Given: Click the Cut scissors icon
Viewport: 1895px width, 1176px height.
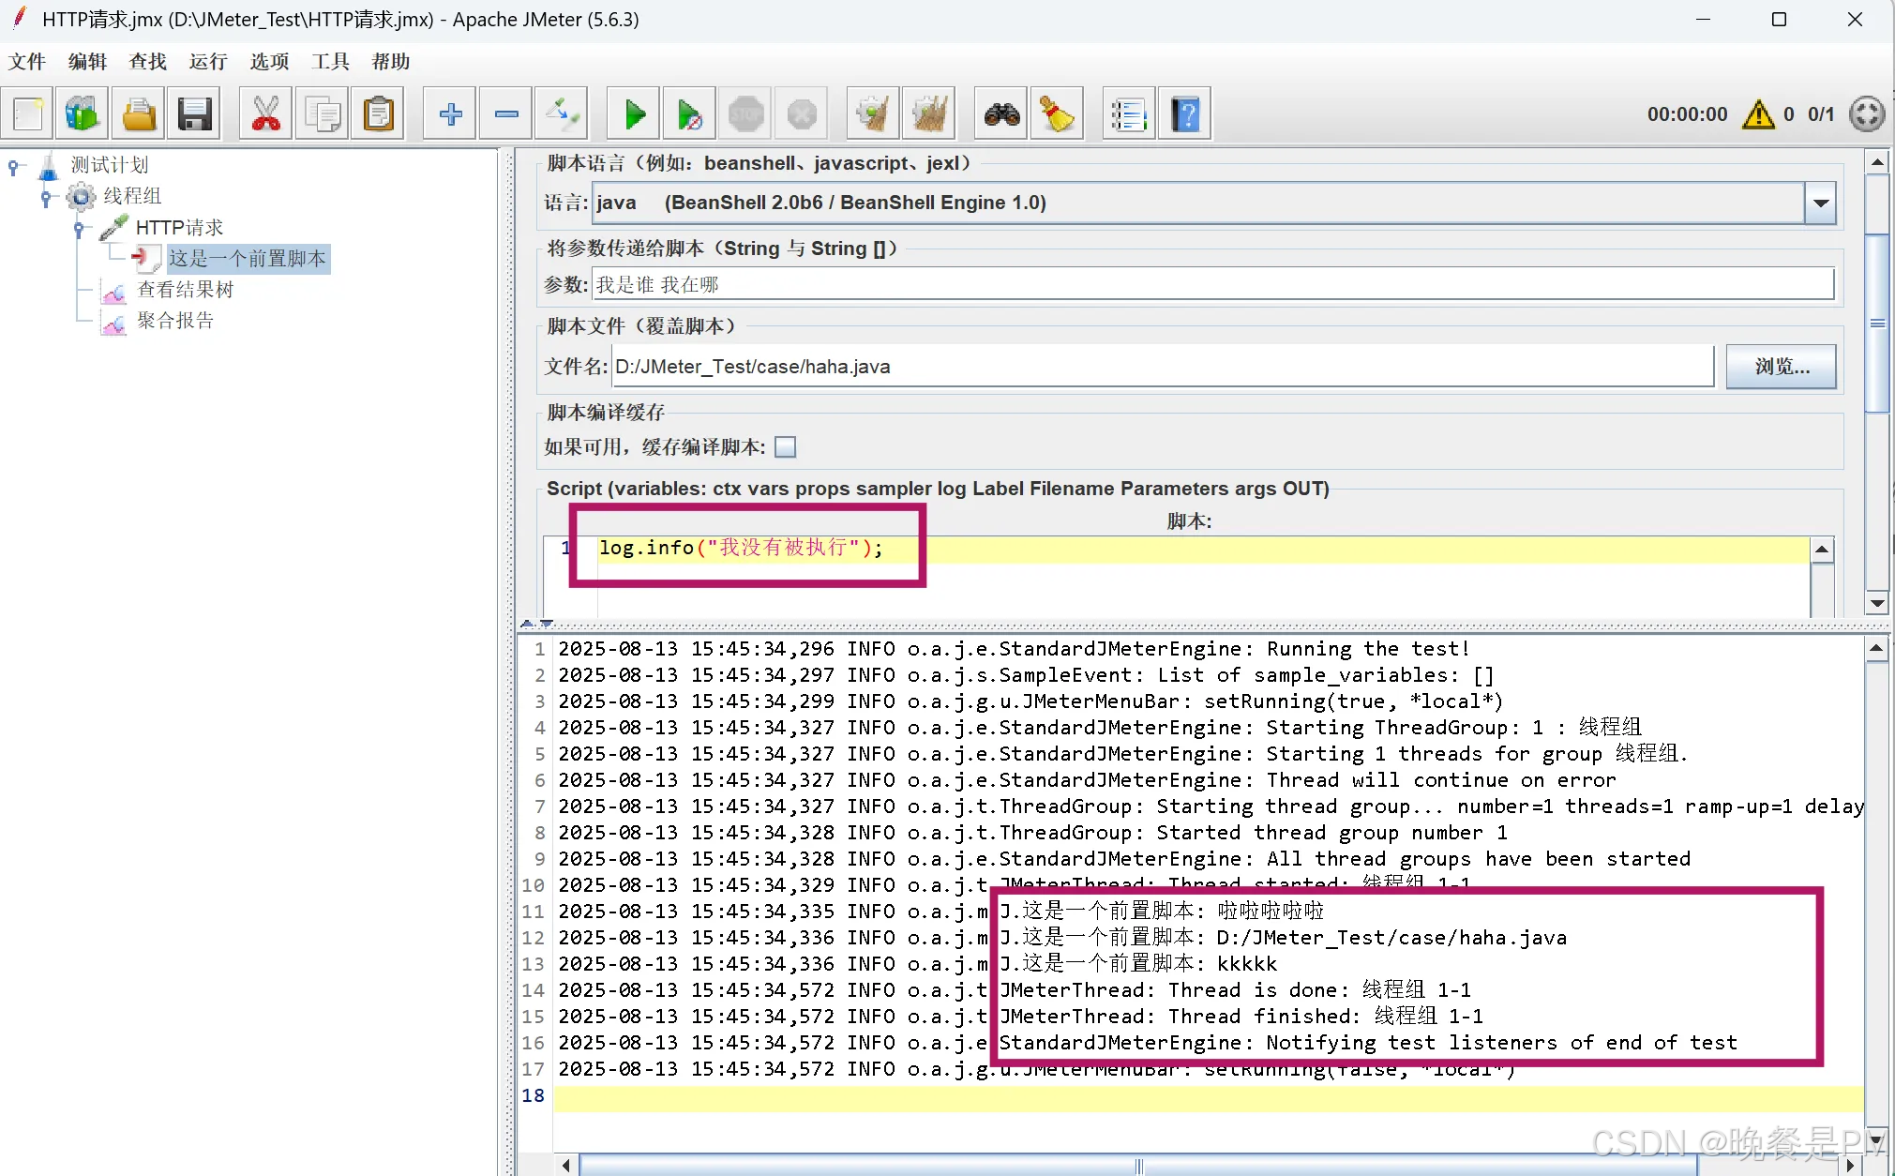Looking at the screenshot, I should click(265, 114).
